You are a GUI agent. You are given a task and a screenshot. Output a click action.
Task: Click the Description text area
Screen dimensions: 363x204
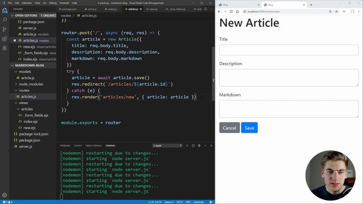289,78
